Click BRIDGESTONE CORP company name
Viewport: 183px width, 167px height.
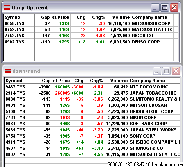pyautogui.click(x=151, y=111)
